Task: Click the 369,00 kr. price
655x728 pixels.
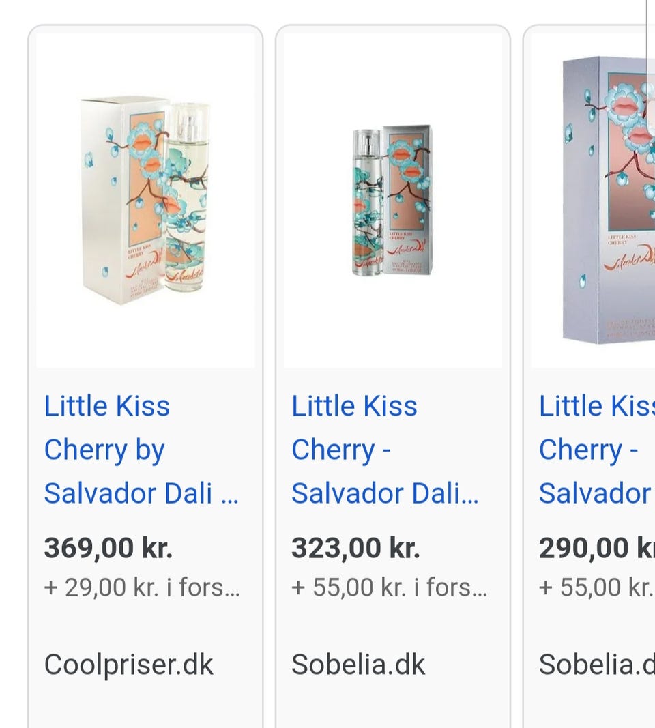Action: click(x=108, y=548)
